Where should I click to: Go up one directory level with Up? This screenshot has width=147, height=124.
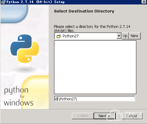coord(125,36)
